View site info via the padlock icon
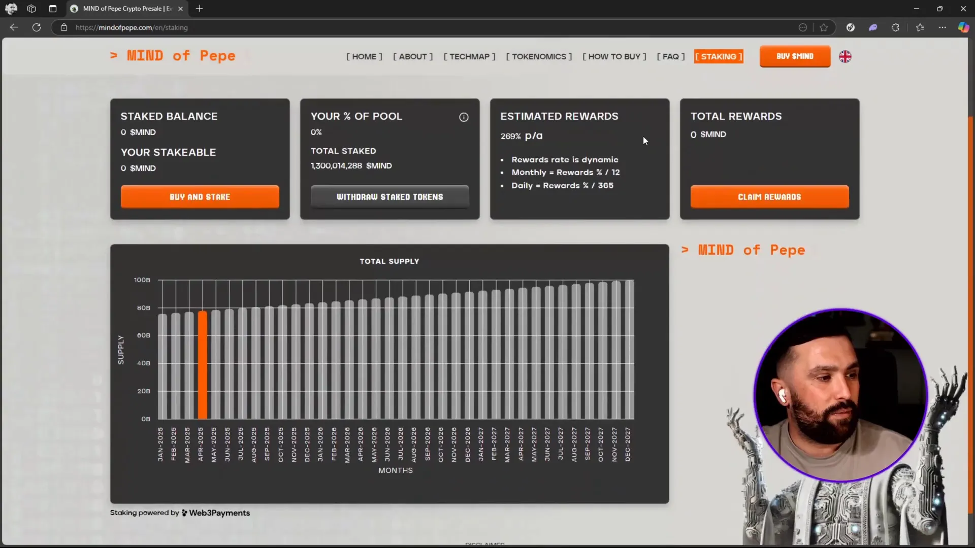The width and height of the screenshot is (975, 548). point(64,27)
